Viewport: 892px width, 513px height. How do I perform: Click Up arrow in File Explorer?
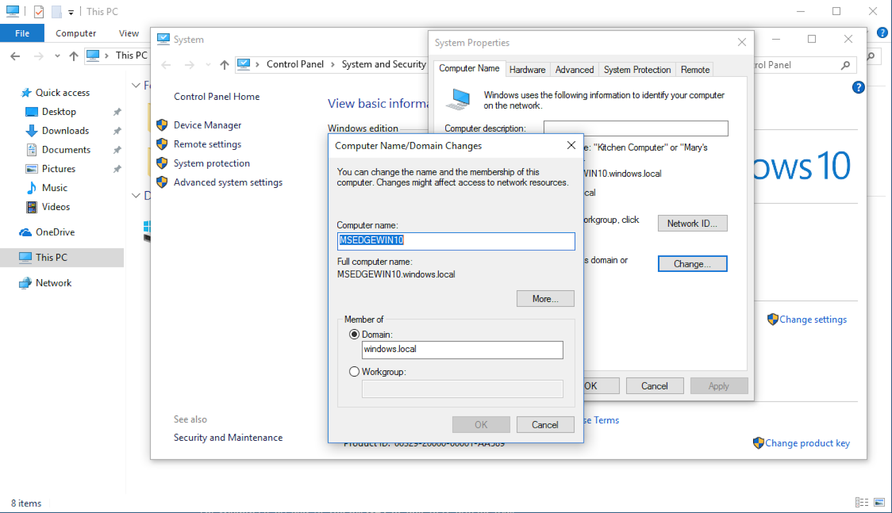(x=74, y=56)
